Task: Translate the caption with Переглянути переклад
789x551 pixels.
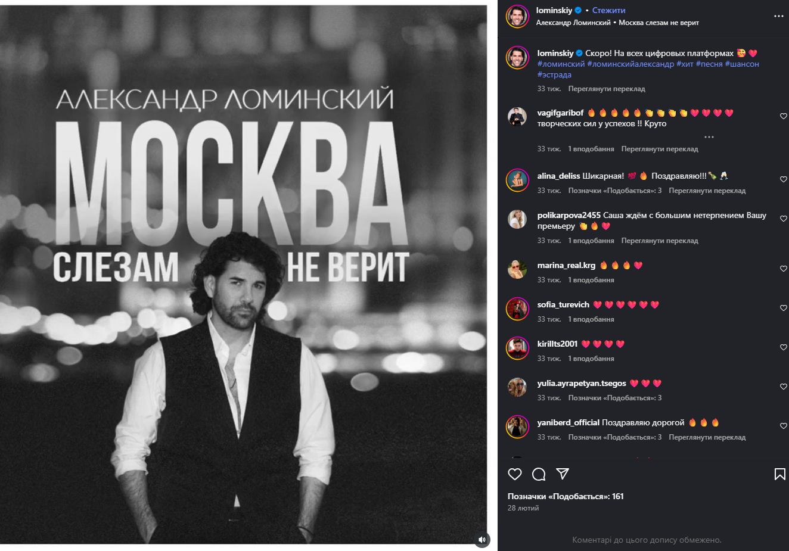Action: click(607, 89)
